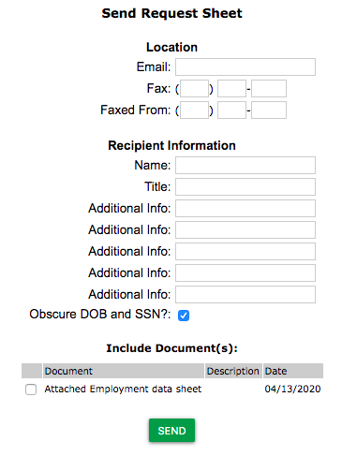Click the Fax prefix number field
The width and height of the screenshot is (357, 456).
231,89
